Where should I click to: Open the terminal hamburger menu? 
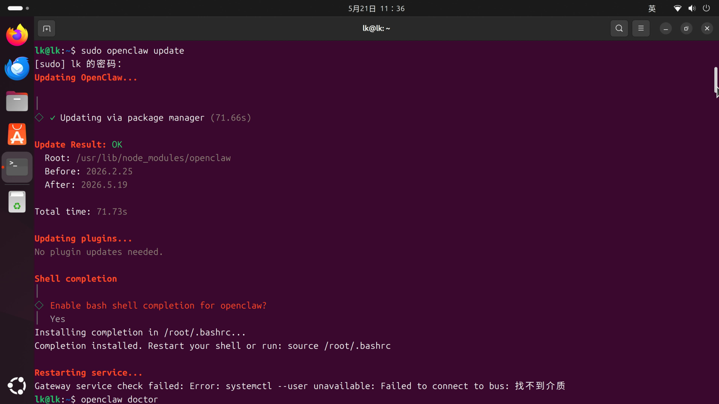pyautogui.click(x=641, y=28)
